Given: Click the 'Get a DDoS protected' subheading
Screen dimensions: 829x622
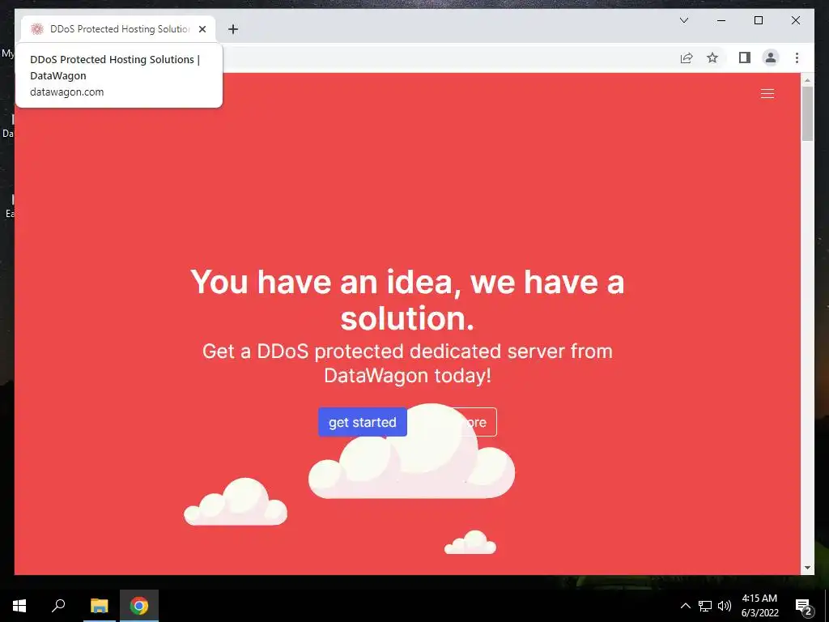Looking at the screenshot, I should click(x=407, y=364).
